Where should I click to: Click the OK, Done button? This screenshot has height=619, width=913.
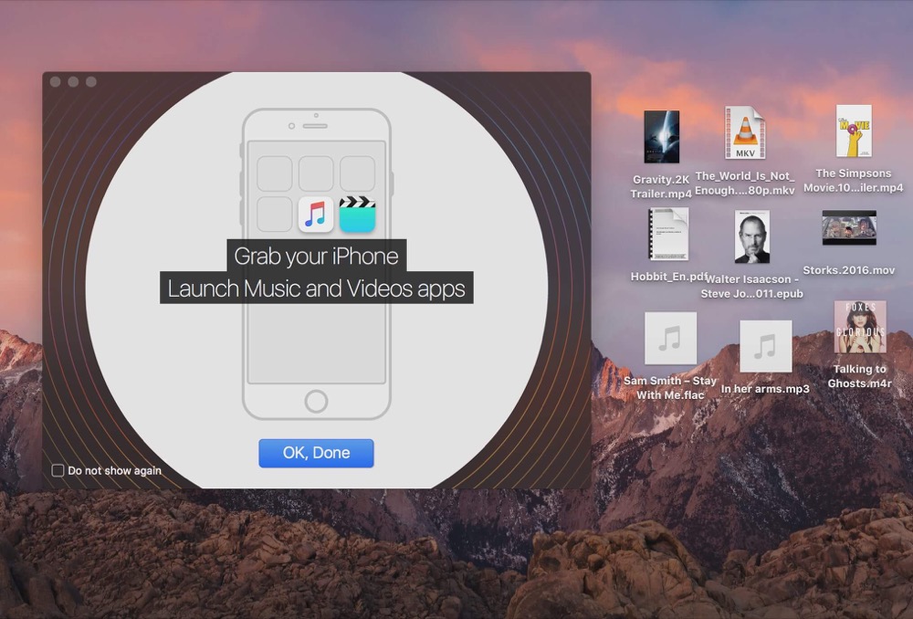coord(316,453)
